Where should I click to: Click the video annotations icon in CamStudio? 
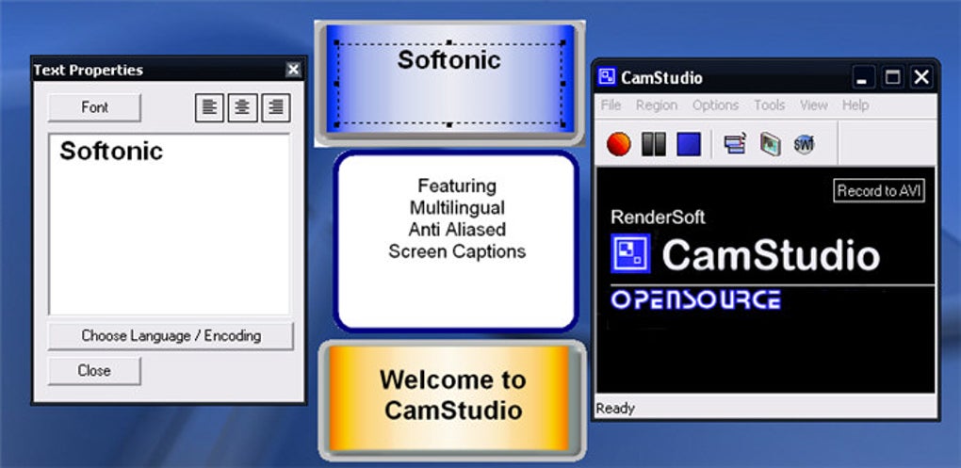click(x=770, y=144)
